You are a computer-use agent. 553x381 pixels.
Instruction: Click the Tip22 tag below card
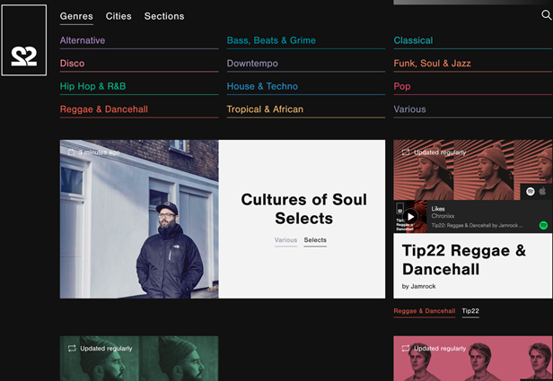point(470,311)
